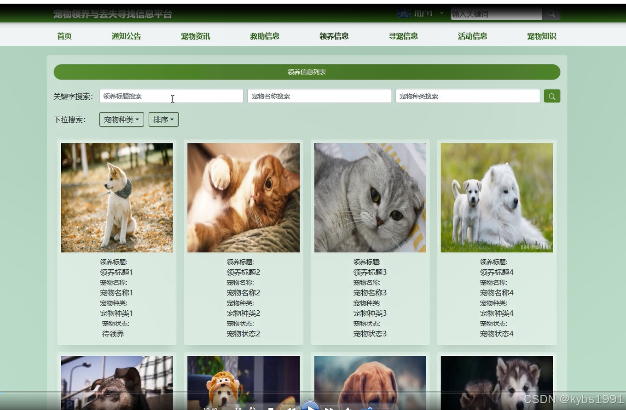Open 寻宠信息 navigation item
The width and height of the screenshot is (626, 410).
403,36
